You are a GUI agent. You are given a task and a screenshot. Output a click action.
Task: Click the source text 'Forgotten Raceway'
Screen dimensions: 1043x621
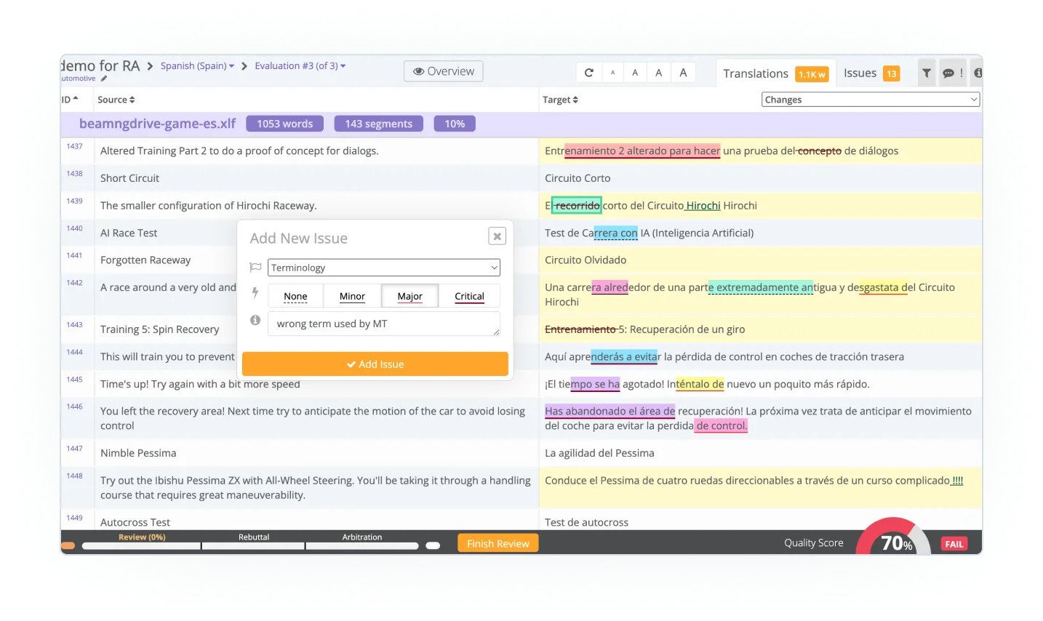145,260
